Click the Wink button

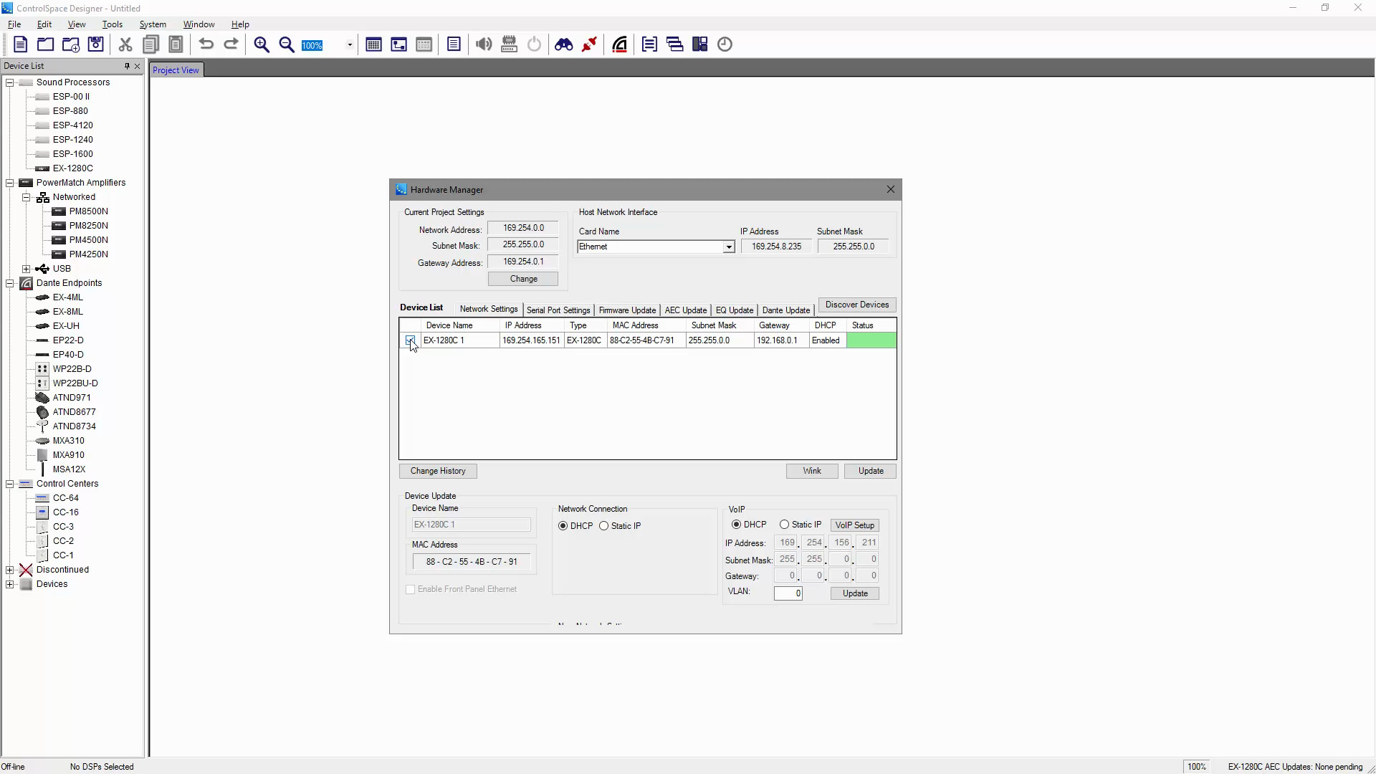point(812,471)
